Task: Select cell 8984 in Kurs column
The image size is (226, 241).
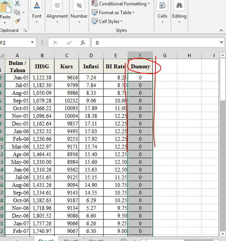Action: (x=66, y=162)
